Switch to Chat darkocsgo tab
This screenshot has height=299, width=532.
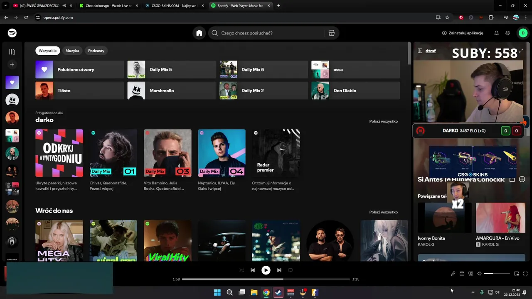[108, 6]
